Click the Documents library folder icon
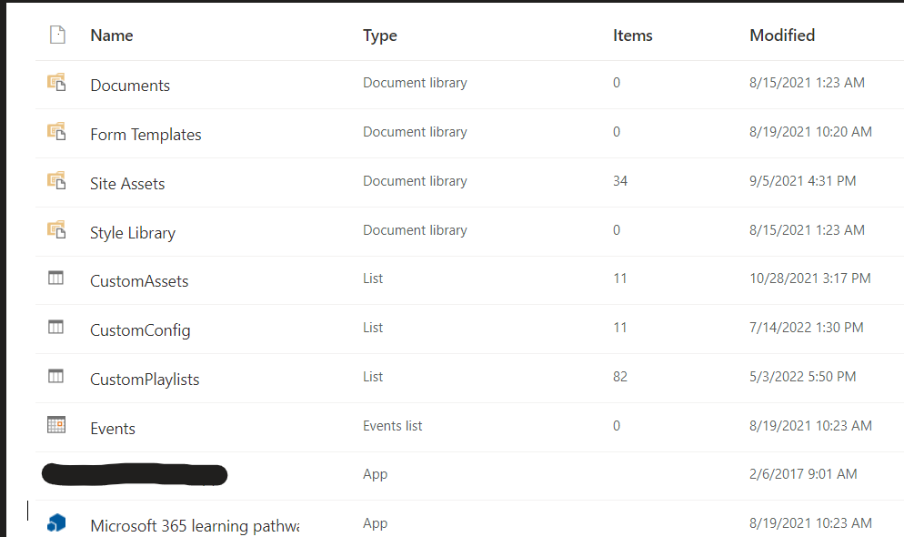Screen dimensions: 904x537 pyautogui.click(x=55, y=82)
